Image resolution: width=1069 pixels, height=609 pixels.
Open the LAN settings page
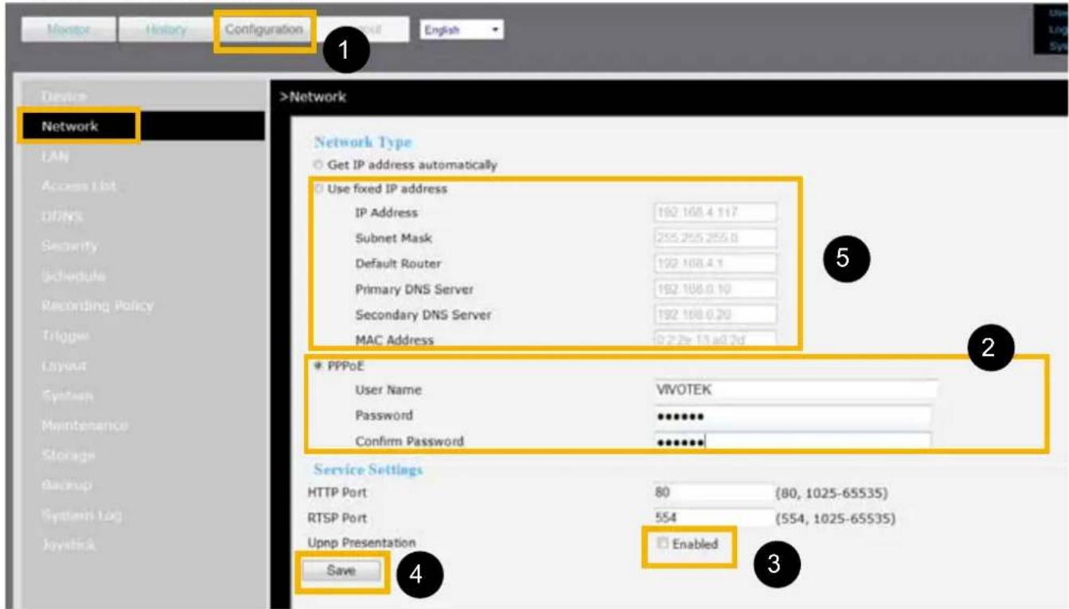coord(54,157)
